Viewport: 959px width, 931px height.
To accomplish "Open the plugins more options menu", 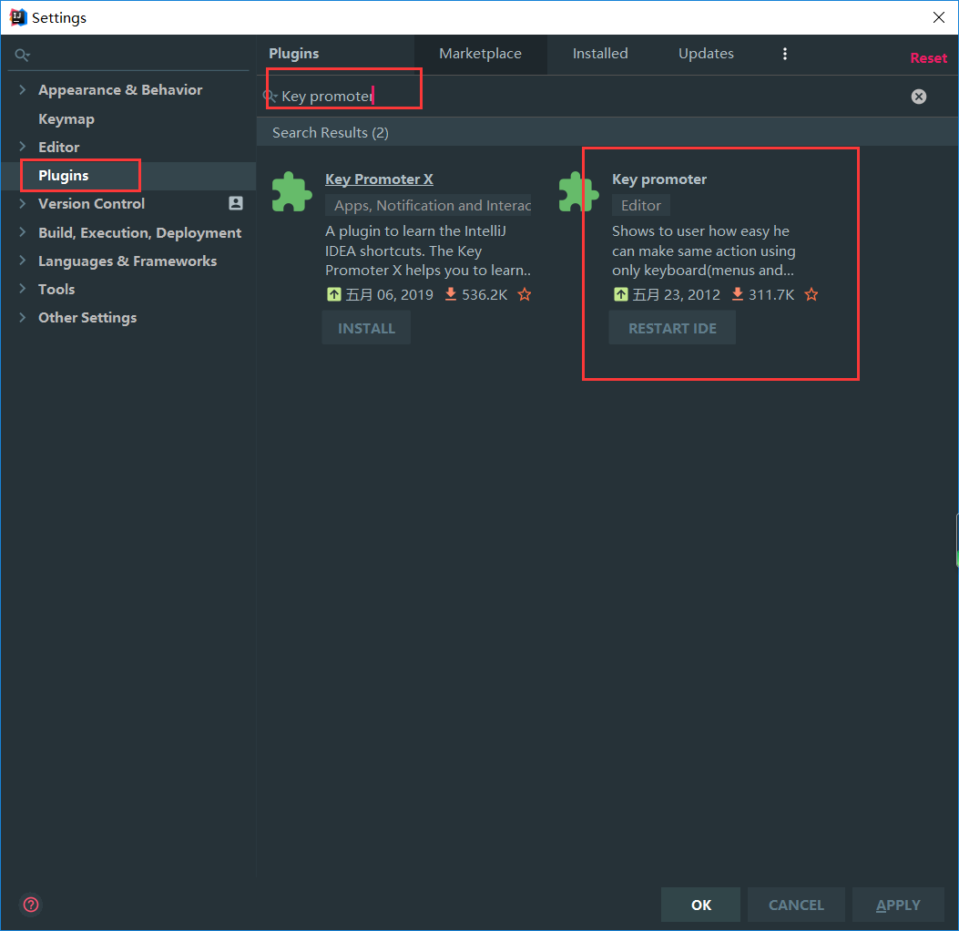I will (x=785, y=54).
